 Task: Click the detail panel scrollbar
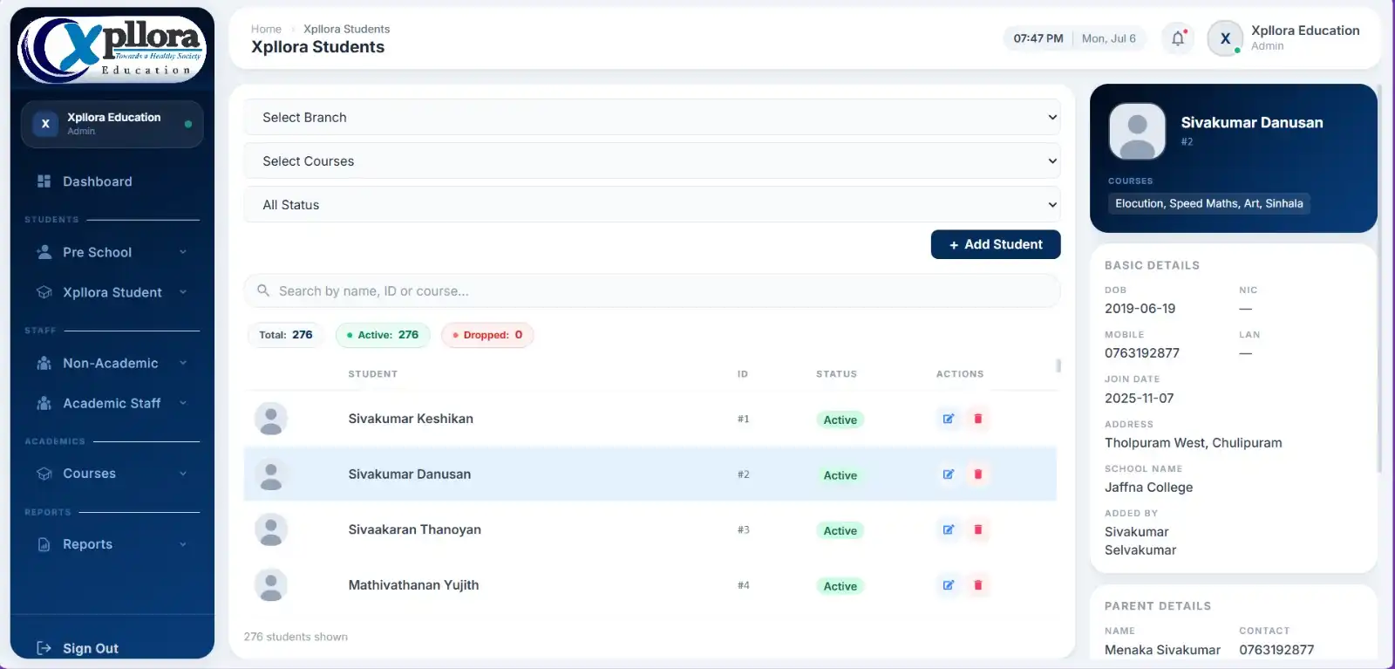pyautogui.click(x=1379, y=279)
